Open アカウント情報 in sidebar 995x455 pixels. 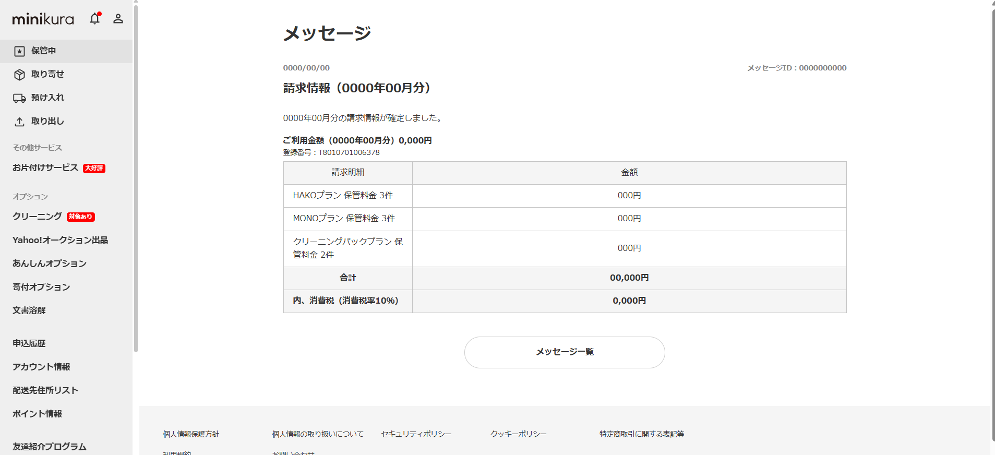pos(41,367)
